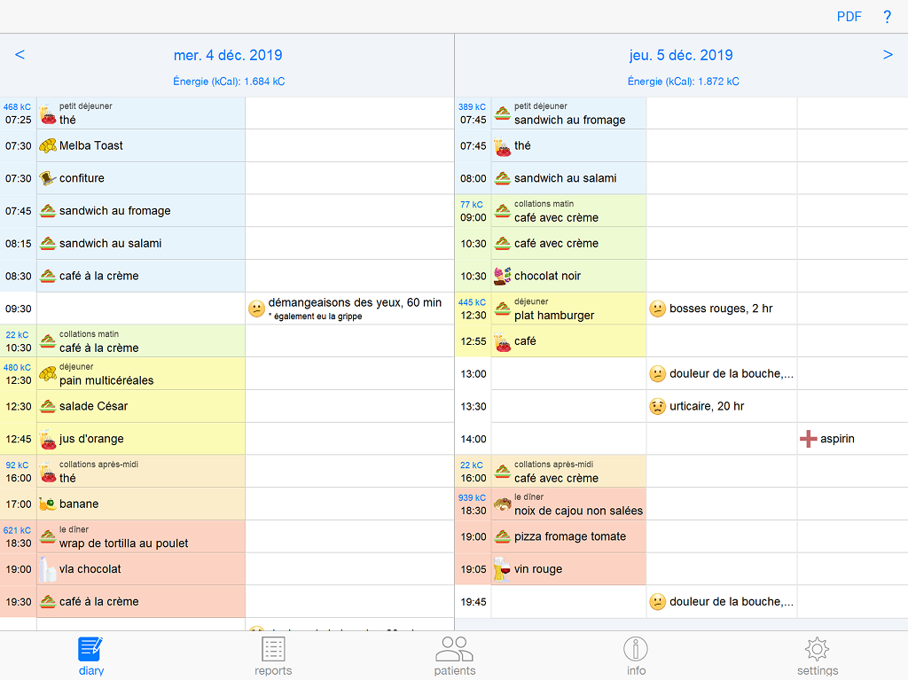Open the bosses rouges, 2 hr symptom

coord(721,309)
